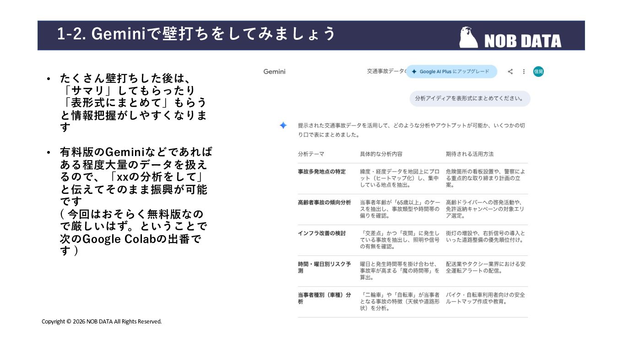Click the cell about 緯度・経度データ heatmap
The width and height of the screenshot is (623, 350).
[400, 178]
